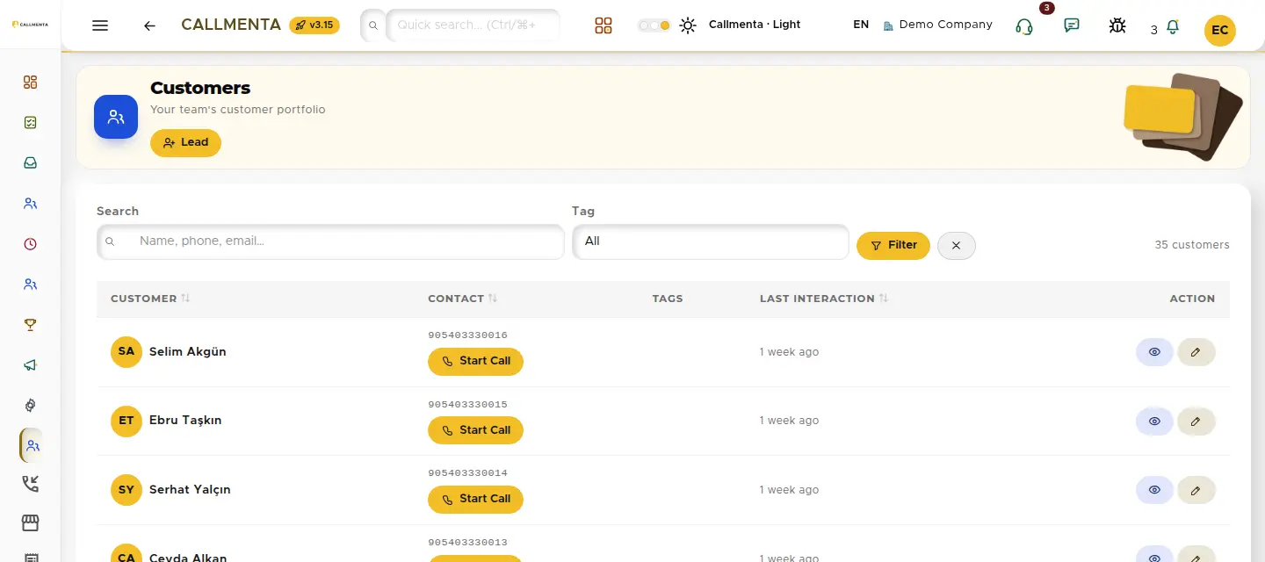Click the sun light-mode icon

click(x=688, y=25)
